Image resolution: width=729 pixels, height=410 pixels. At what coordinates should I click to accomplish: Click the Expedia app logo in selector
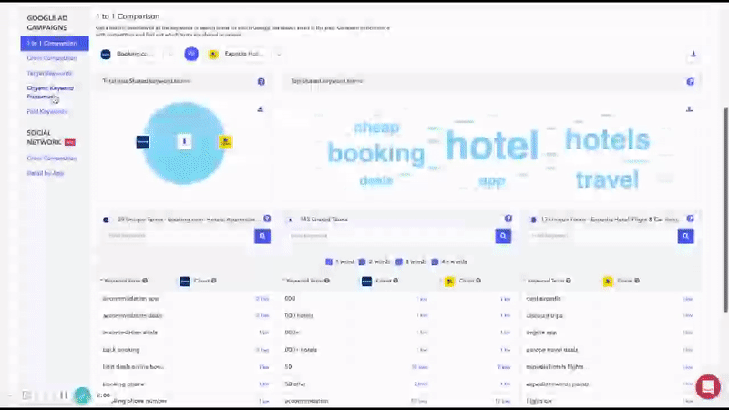coord(213,54)
